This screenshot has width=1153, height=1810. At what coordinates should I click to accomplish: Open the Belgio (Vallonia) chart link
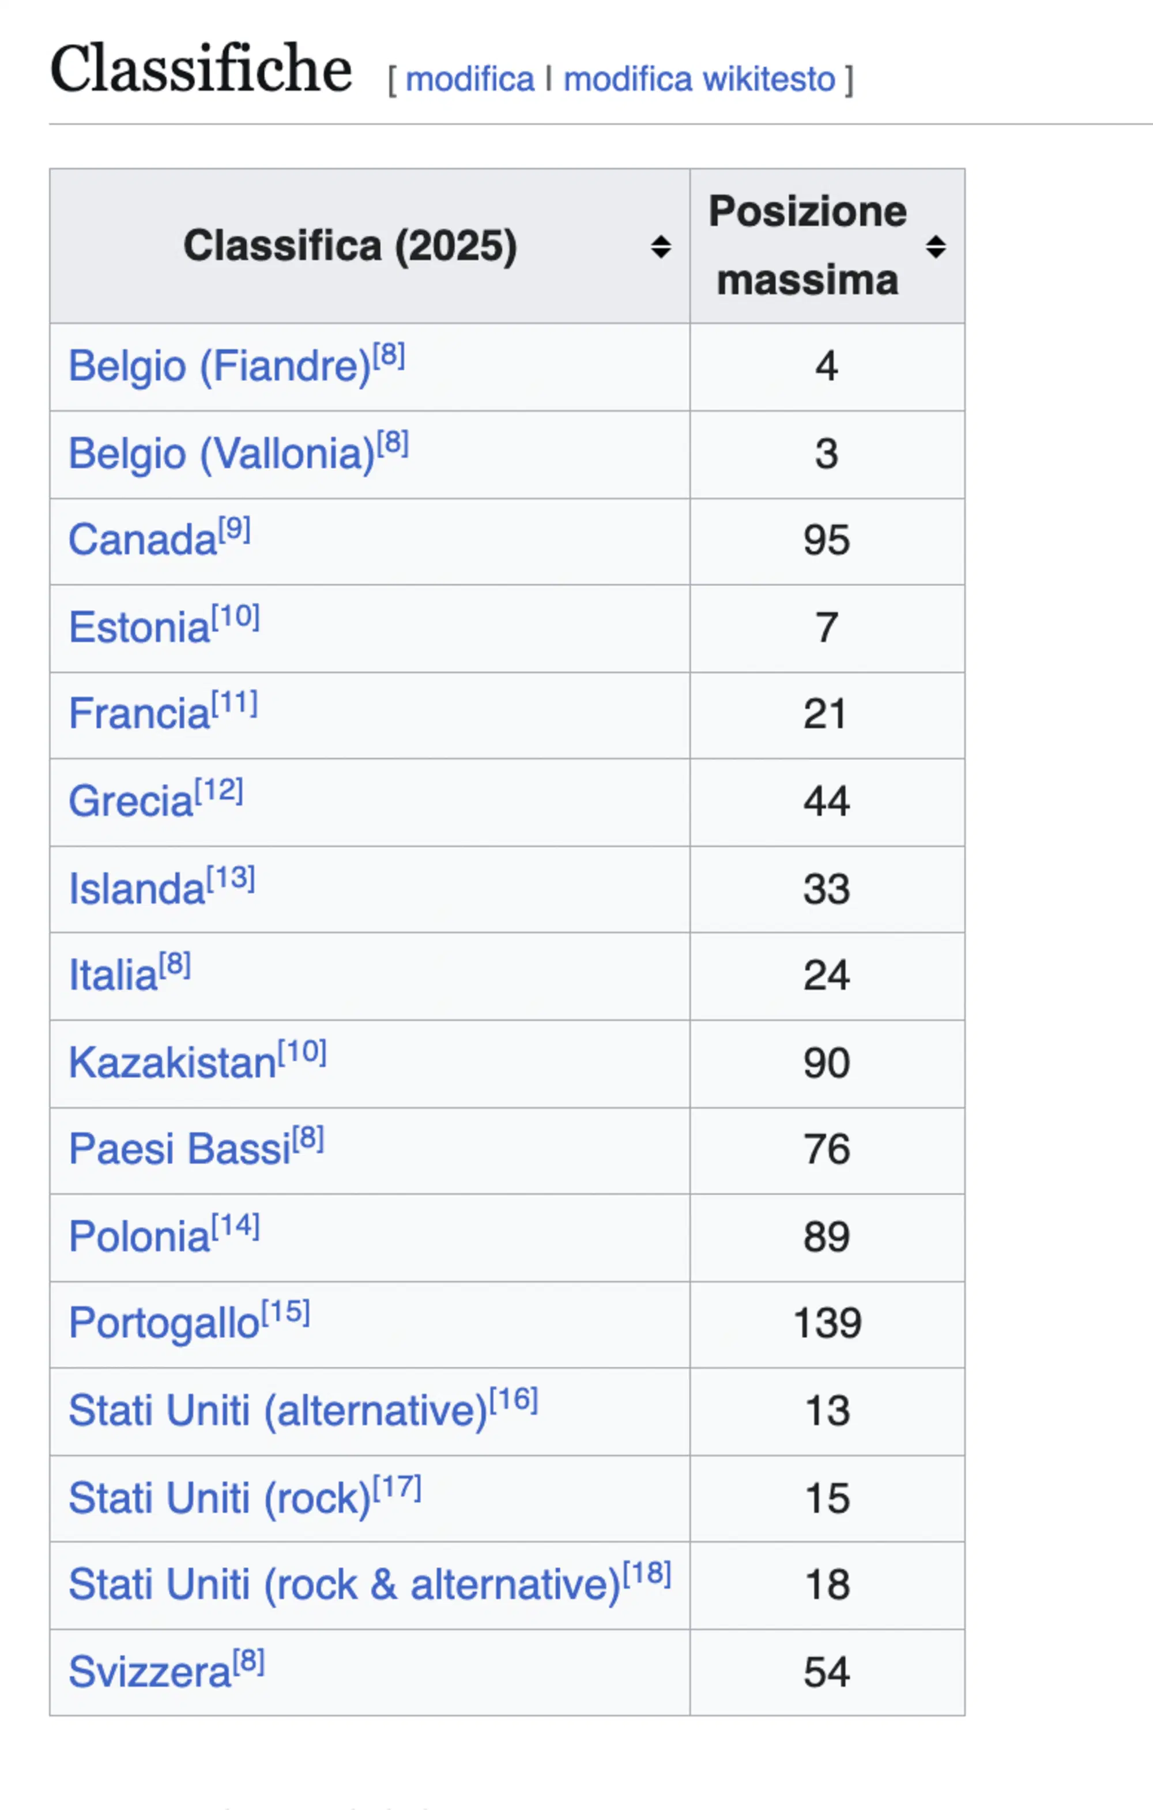click(x=221, y=455)
